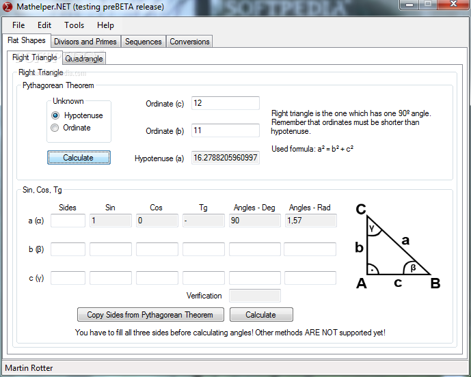Open the Edit menu

44,25
